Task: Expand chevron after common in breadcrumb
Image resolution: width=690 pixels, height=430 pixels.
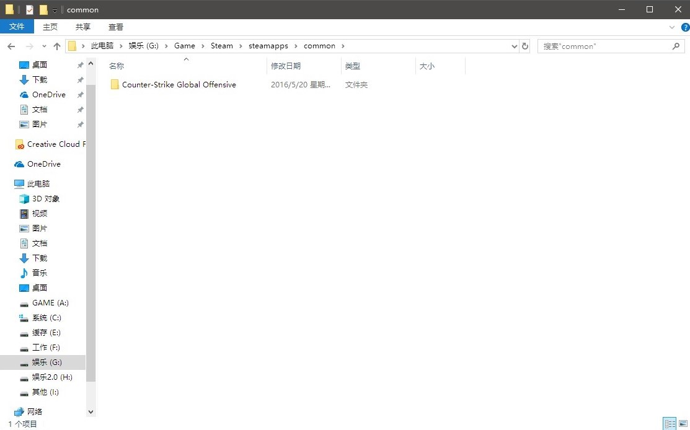Action: pos(343,46)
